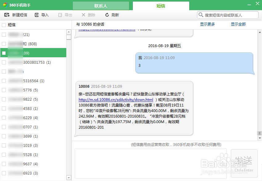Click the 2016-08-19 星期五 date label
Viewport: 262px width, 181px height.
pyautogui.click(x=165, y=46)
